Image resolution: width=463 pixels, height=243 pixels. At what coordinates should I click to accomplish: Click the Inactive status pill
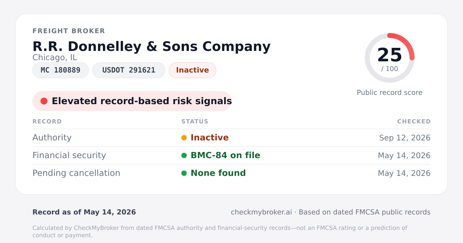(x=193, y=70)
